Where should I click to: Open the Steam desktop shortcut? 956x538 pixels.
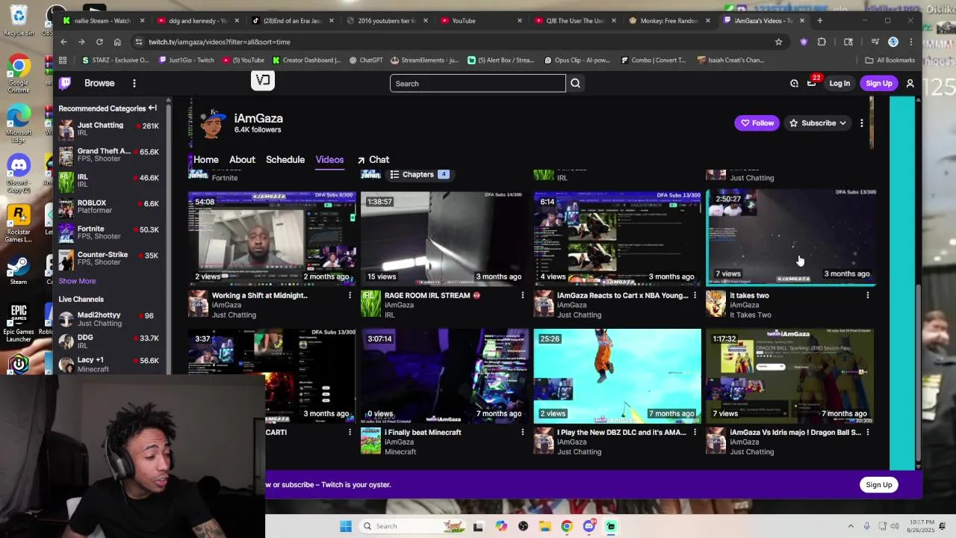point(19,270)
